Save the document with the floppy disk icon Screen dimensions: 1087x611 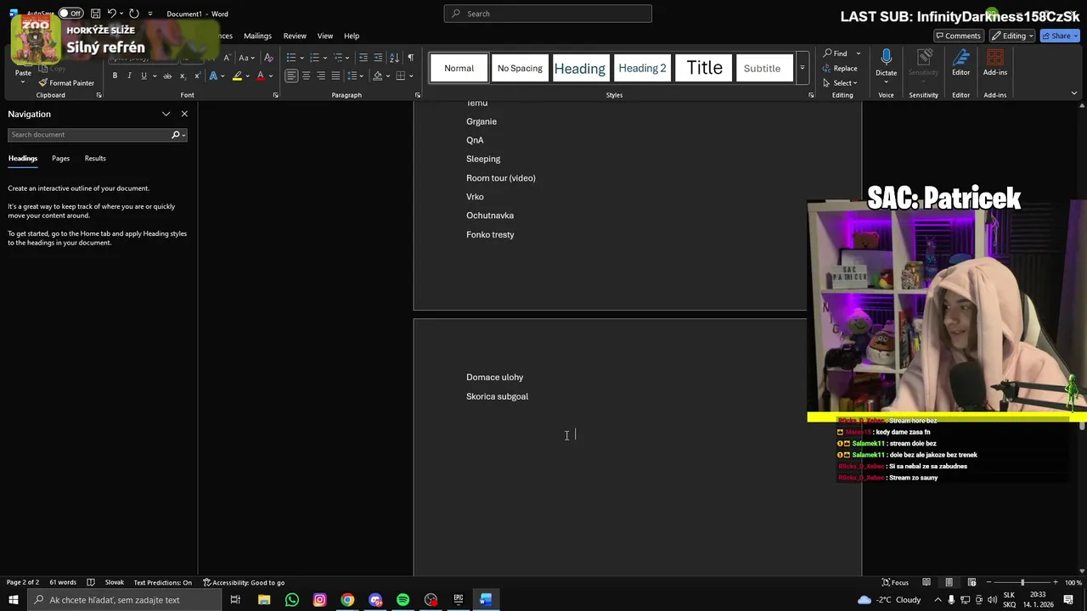pos(95,14)
